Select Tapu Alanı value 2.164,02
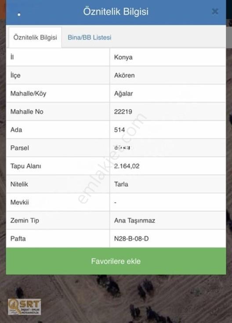This screenshot has height=323, width=232. (127, 166)
